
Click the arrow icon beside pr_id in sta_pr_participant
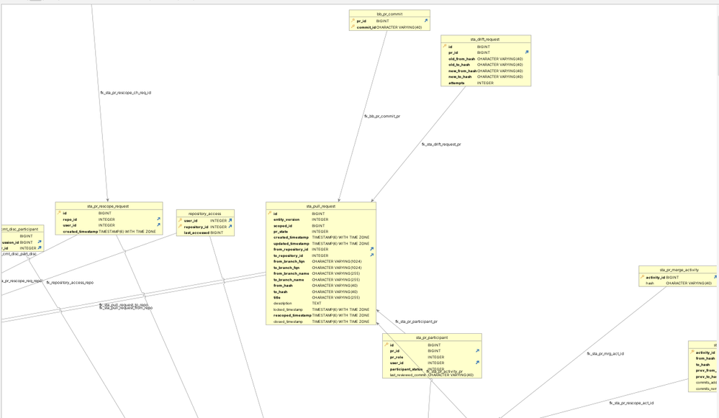click(476, 351)
